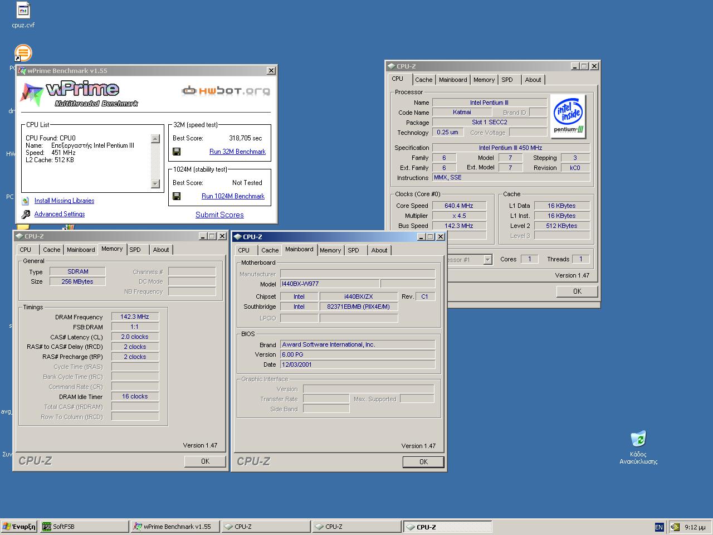This screenshot has width=713, height=535.
Task: Activate the highlighted third CPU-Z taskbar button
Action: pyautogui.click(x=448, y=527)
